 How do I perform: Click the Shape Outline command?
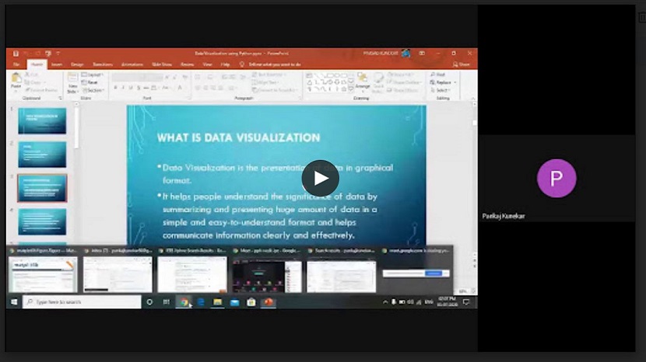click(x=404, y=82)
